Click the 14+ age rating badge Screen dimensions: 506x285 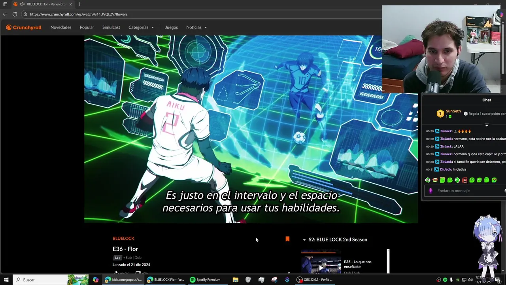point(117,258)
